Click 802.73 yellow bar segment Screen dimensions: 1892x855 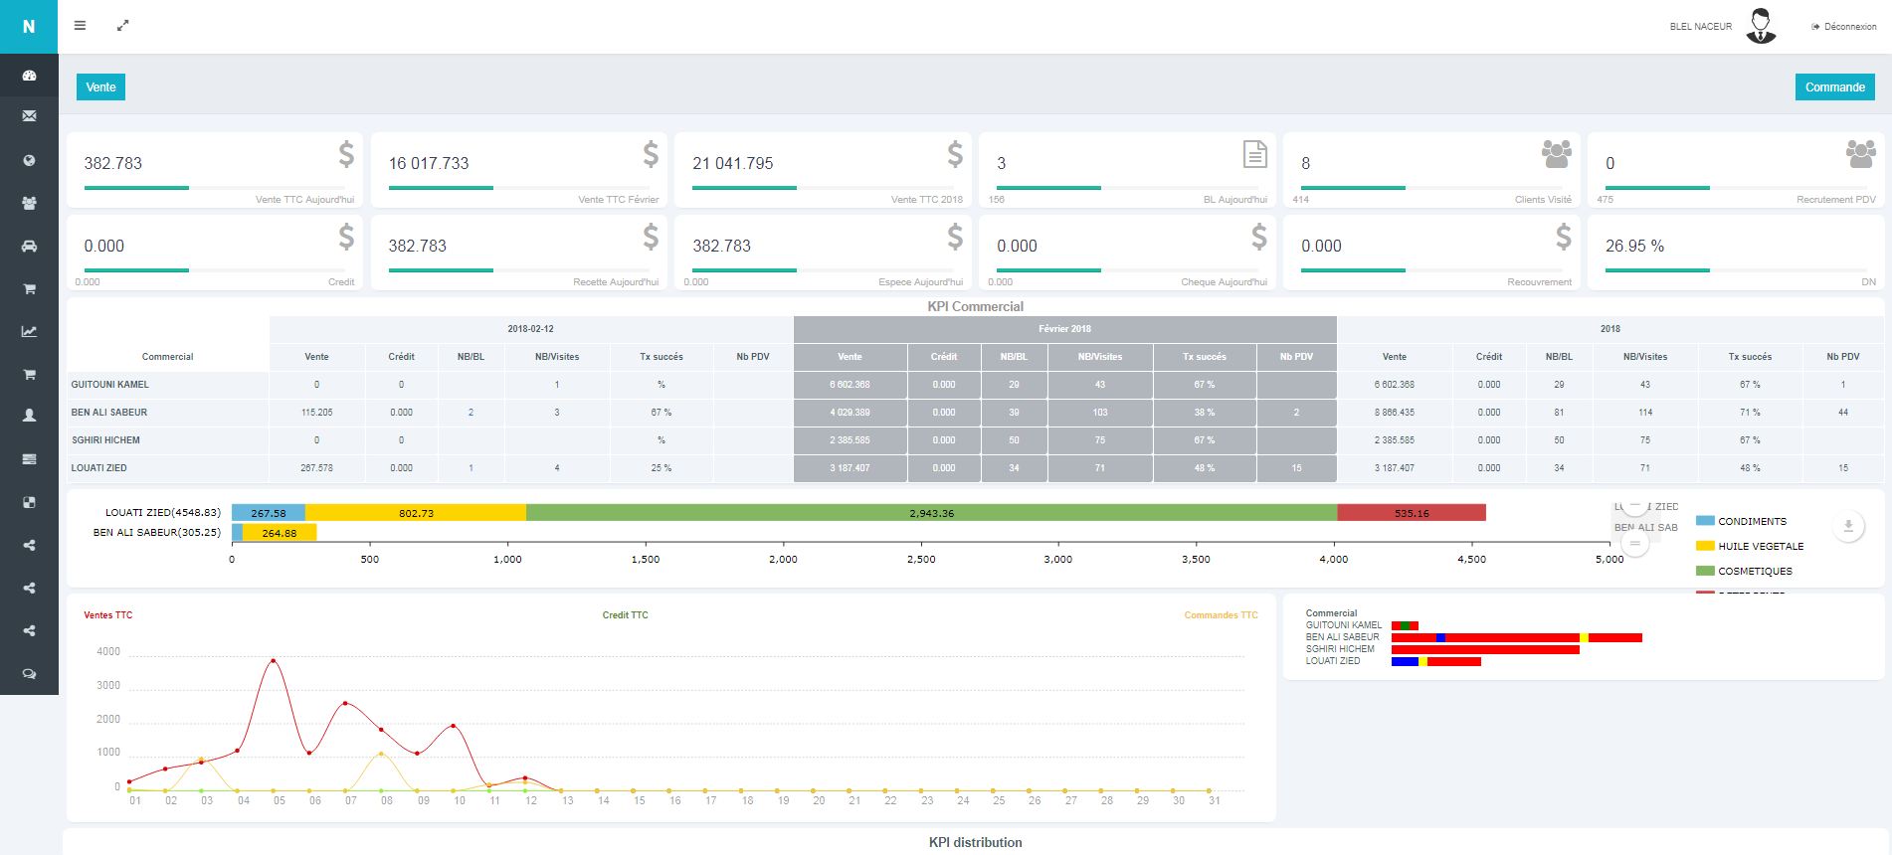coord(416,513)
